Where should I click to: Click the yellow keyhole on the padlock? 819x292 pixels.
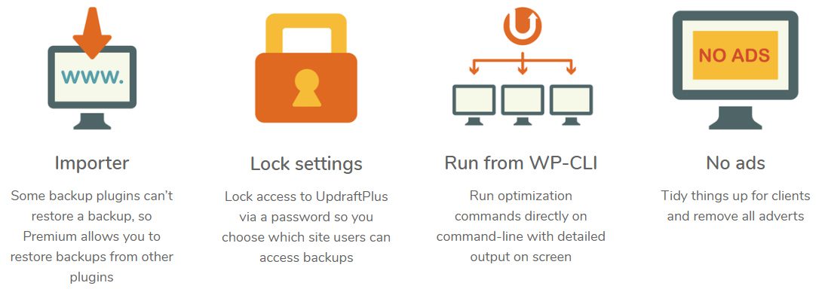pyautogui.click(x=306, y=88)
